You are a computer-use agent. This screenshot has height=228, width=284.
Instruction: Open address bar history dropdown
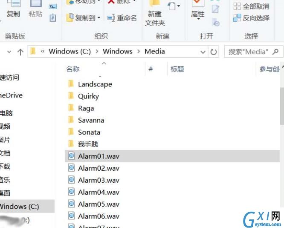(203, 52)
